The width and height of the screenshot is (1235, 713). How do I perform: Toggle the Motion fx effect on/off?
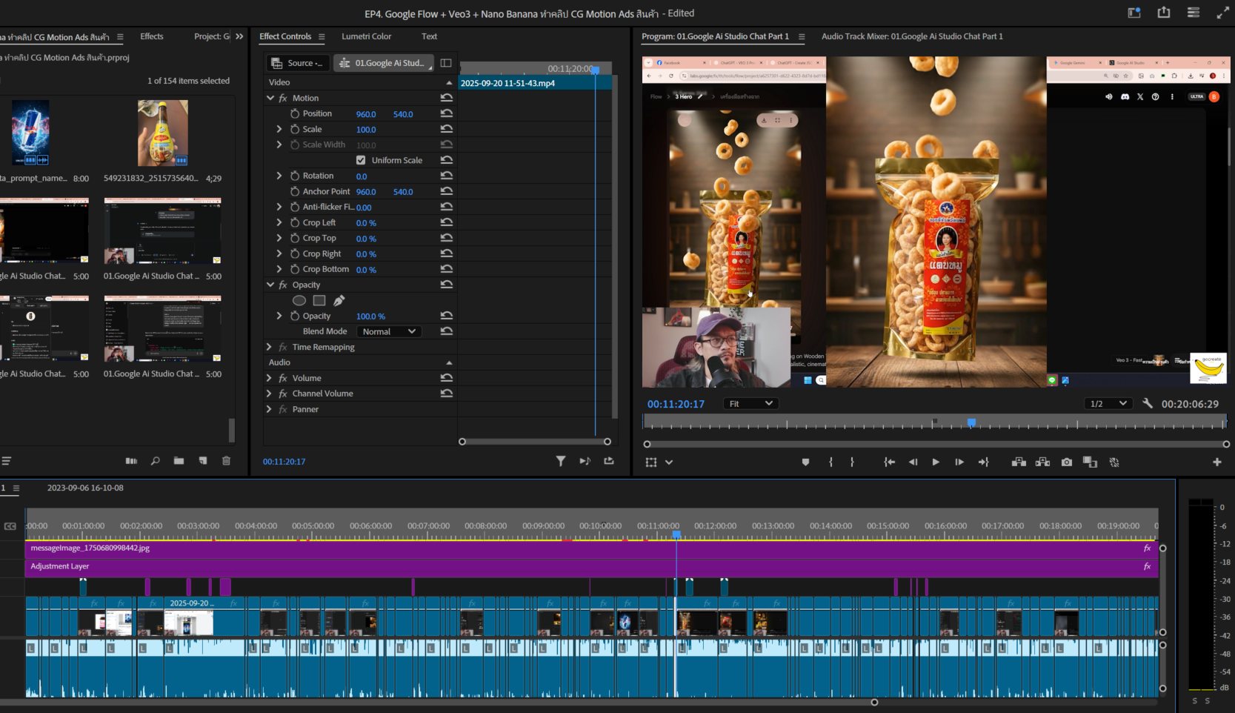coord(283,98)
